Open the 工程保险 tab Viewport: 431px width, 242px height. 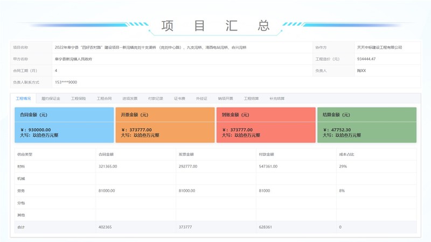[x=78, y=98]
